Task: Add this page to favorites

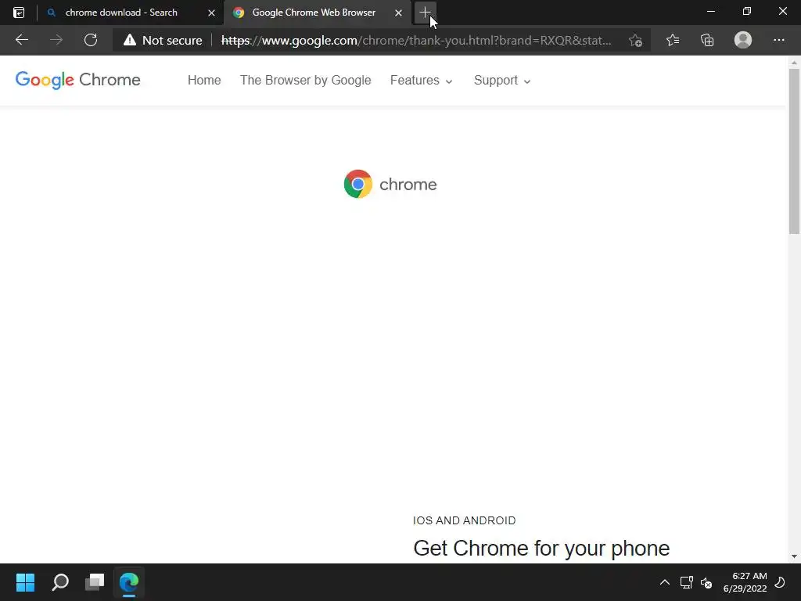Action: pos(635,41)
